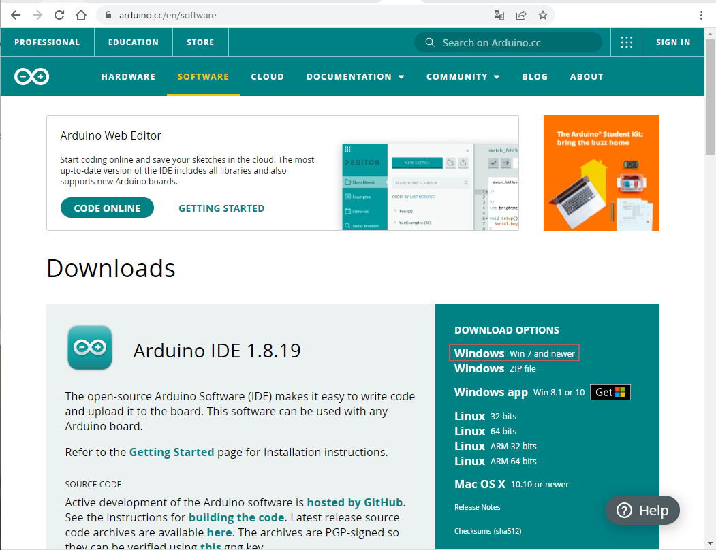Download Windows Win 7 and newer installer
Viewport: 716px width, 550px height.
pyautogui.click(x=514, y=353)
